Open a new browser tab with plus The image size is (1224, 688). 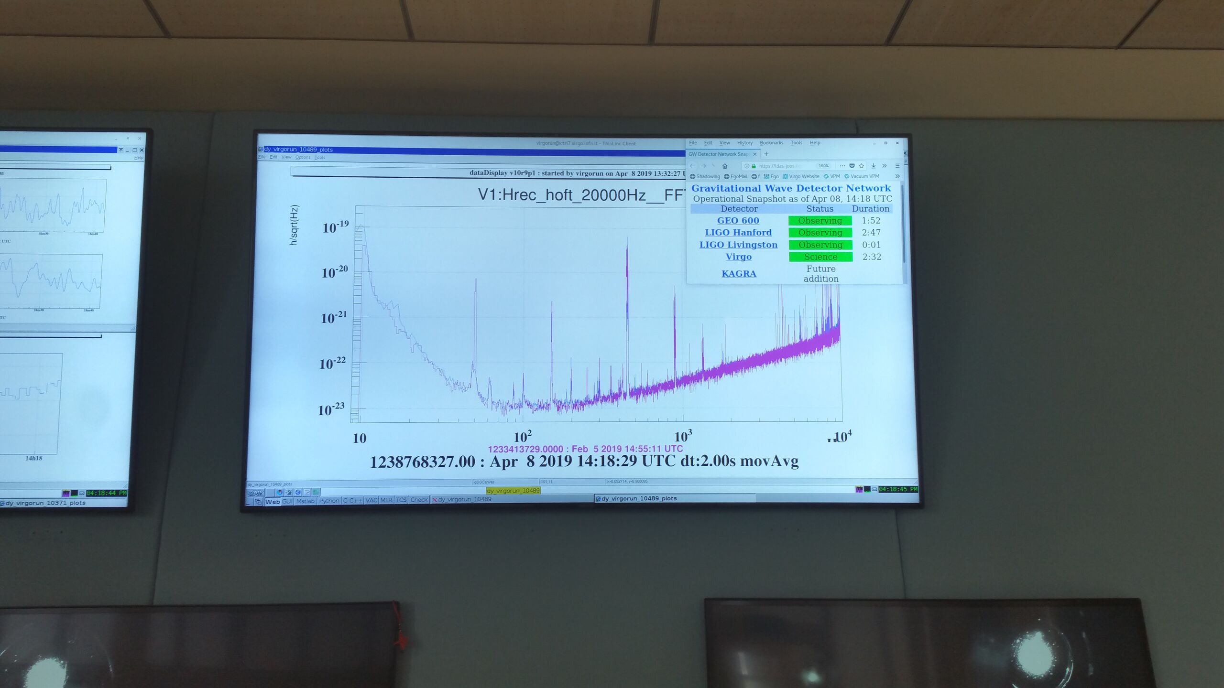click(x=766, y=154)
